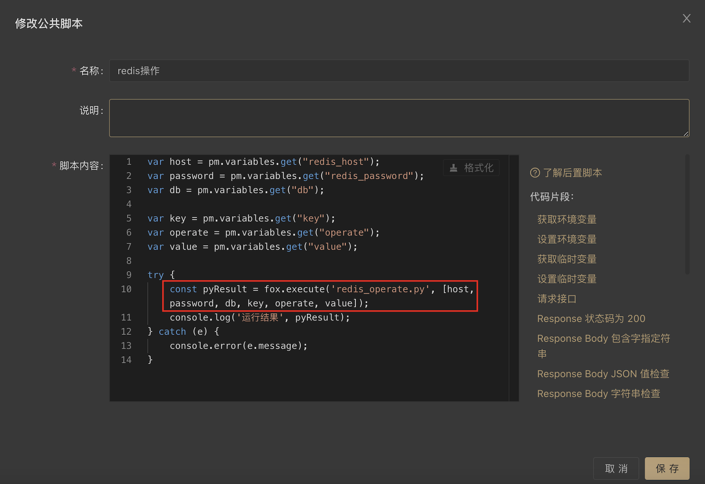Insert 设置环境变量 code snippet

[x=567, y=239]
